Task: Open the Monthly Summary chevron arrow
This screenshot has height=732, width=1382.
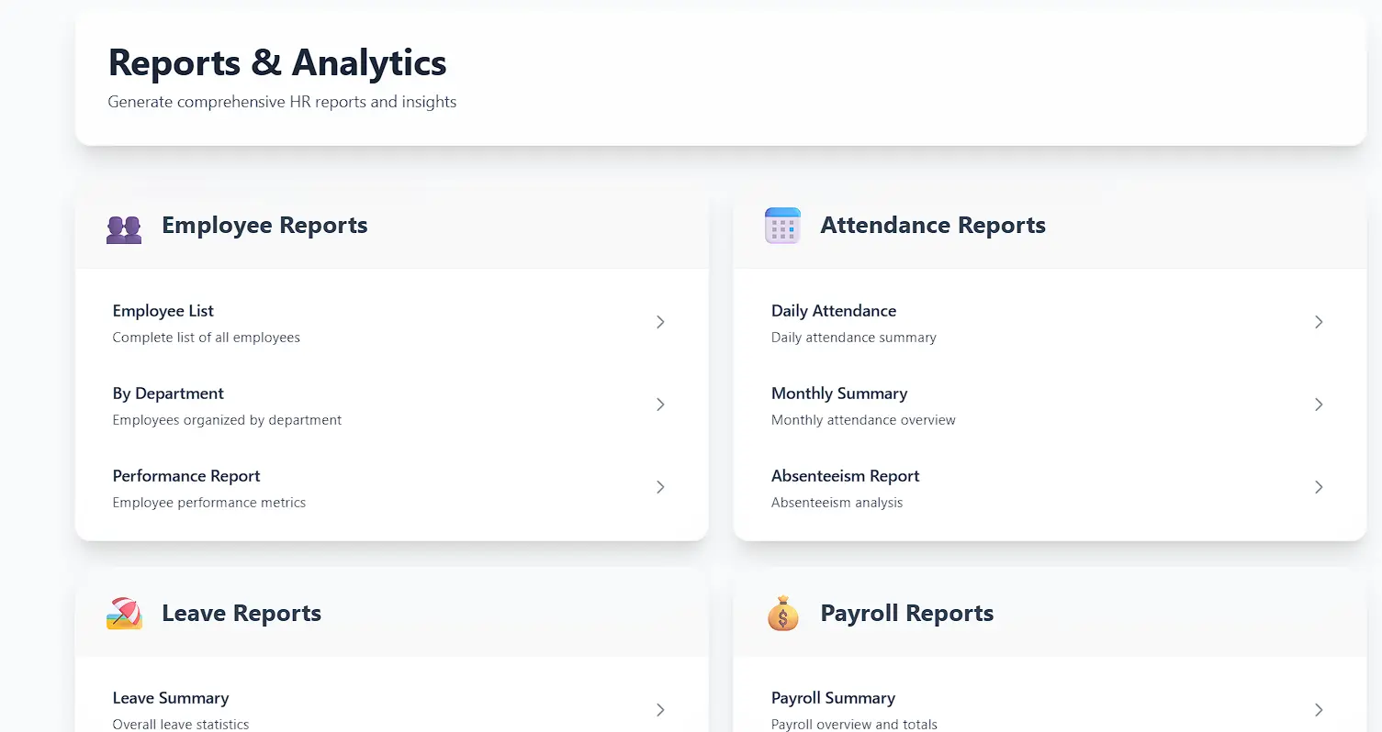Action: click(x=1319, y=405)
